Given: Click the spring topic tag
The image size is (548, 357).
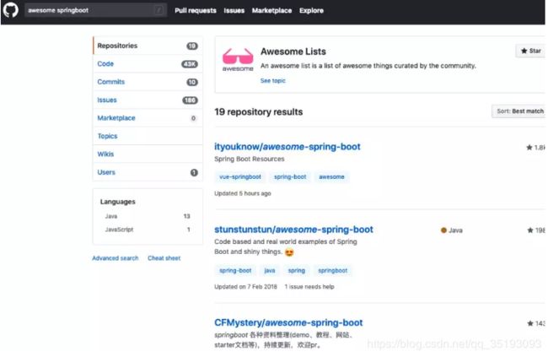Looking at the screenshot, I should pyautogui.click(x=297, y=271).
